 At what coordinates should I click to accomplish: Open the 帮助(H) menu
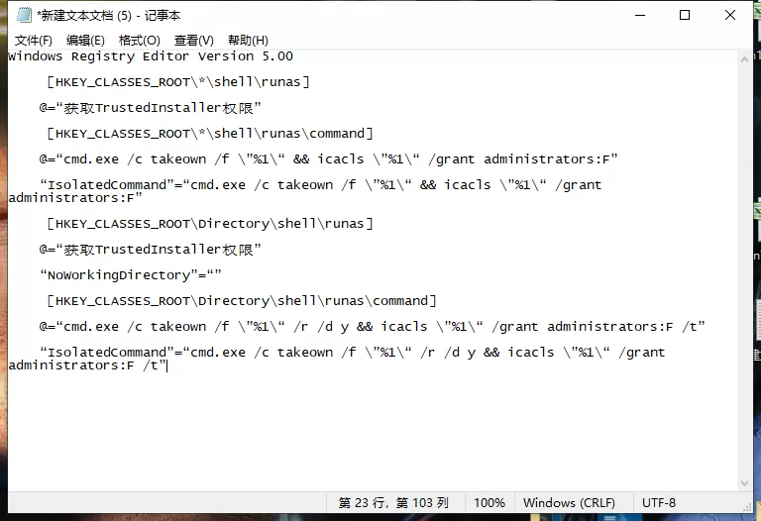point(248,41)
